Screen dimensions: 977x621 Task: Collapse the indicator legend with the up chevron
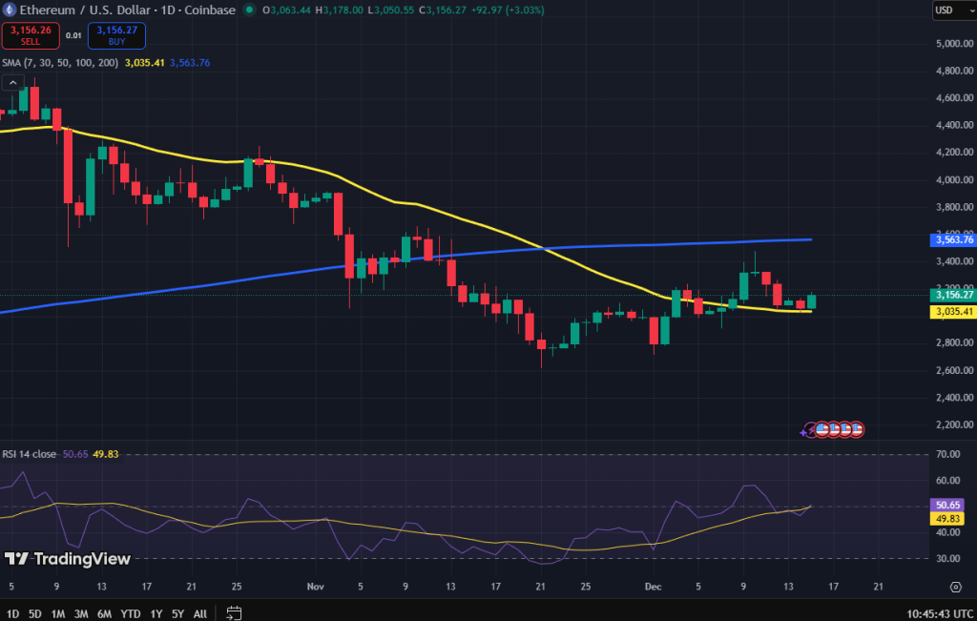click(13, 82)
